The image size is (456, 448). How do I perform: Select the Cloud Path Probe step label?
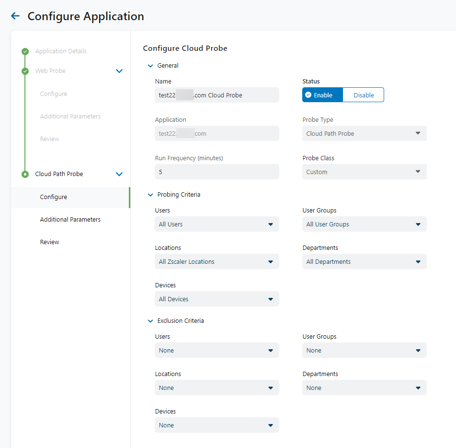coord(59,174)
